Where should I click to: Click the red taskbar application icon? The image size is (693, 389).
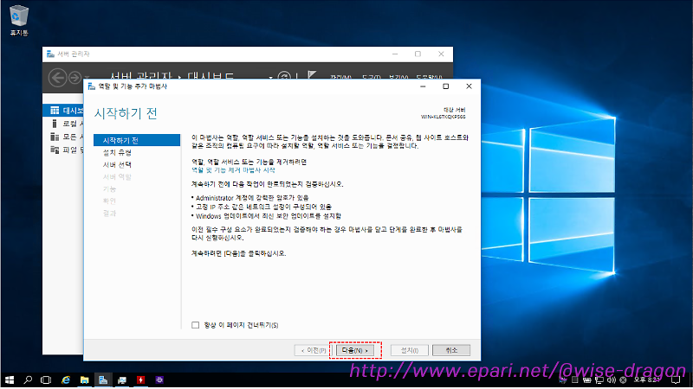[x=140, y=379]
